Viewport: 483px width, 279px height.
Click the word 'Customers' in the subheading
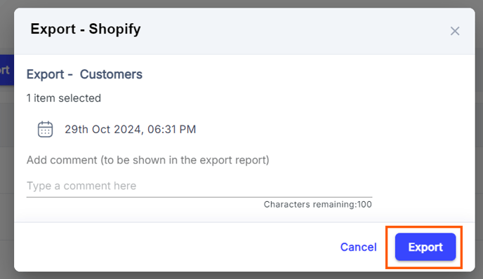[x=111, y=74]
